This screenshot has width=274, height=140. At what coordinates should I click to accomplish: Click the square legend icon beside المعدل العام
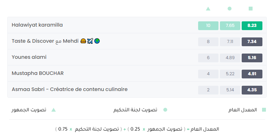(x=264, y=110)
